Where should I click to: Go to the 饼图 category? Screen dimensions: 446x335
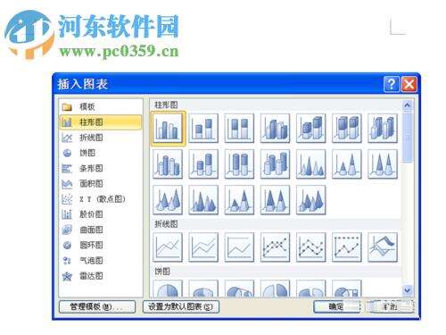(x=101, y=153)
